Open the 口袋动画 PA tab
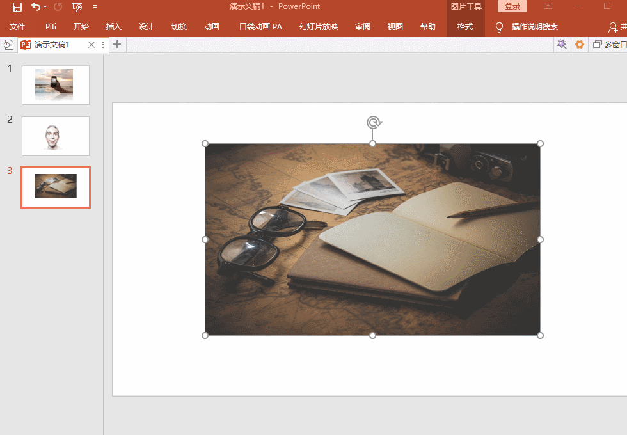Viewport: 627px width, 435px height. (x=260, y=27)
